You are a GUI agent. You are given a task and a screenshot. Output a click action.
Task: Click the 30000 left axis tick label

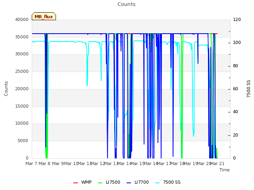pyautogui.click(x=22, y=54)
